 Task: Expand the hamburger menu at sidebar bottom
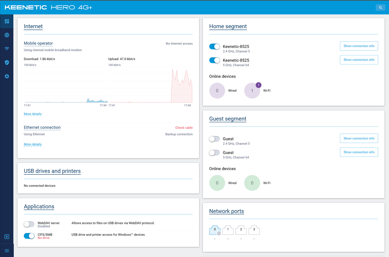[x=7, y=251]
